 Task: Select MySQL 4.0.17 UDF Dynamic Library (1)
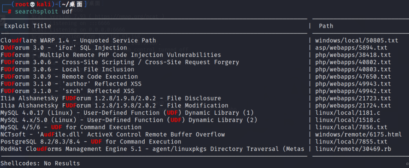pos(127,113)
